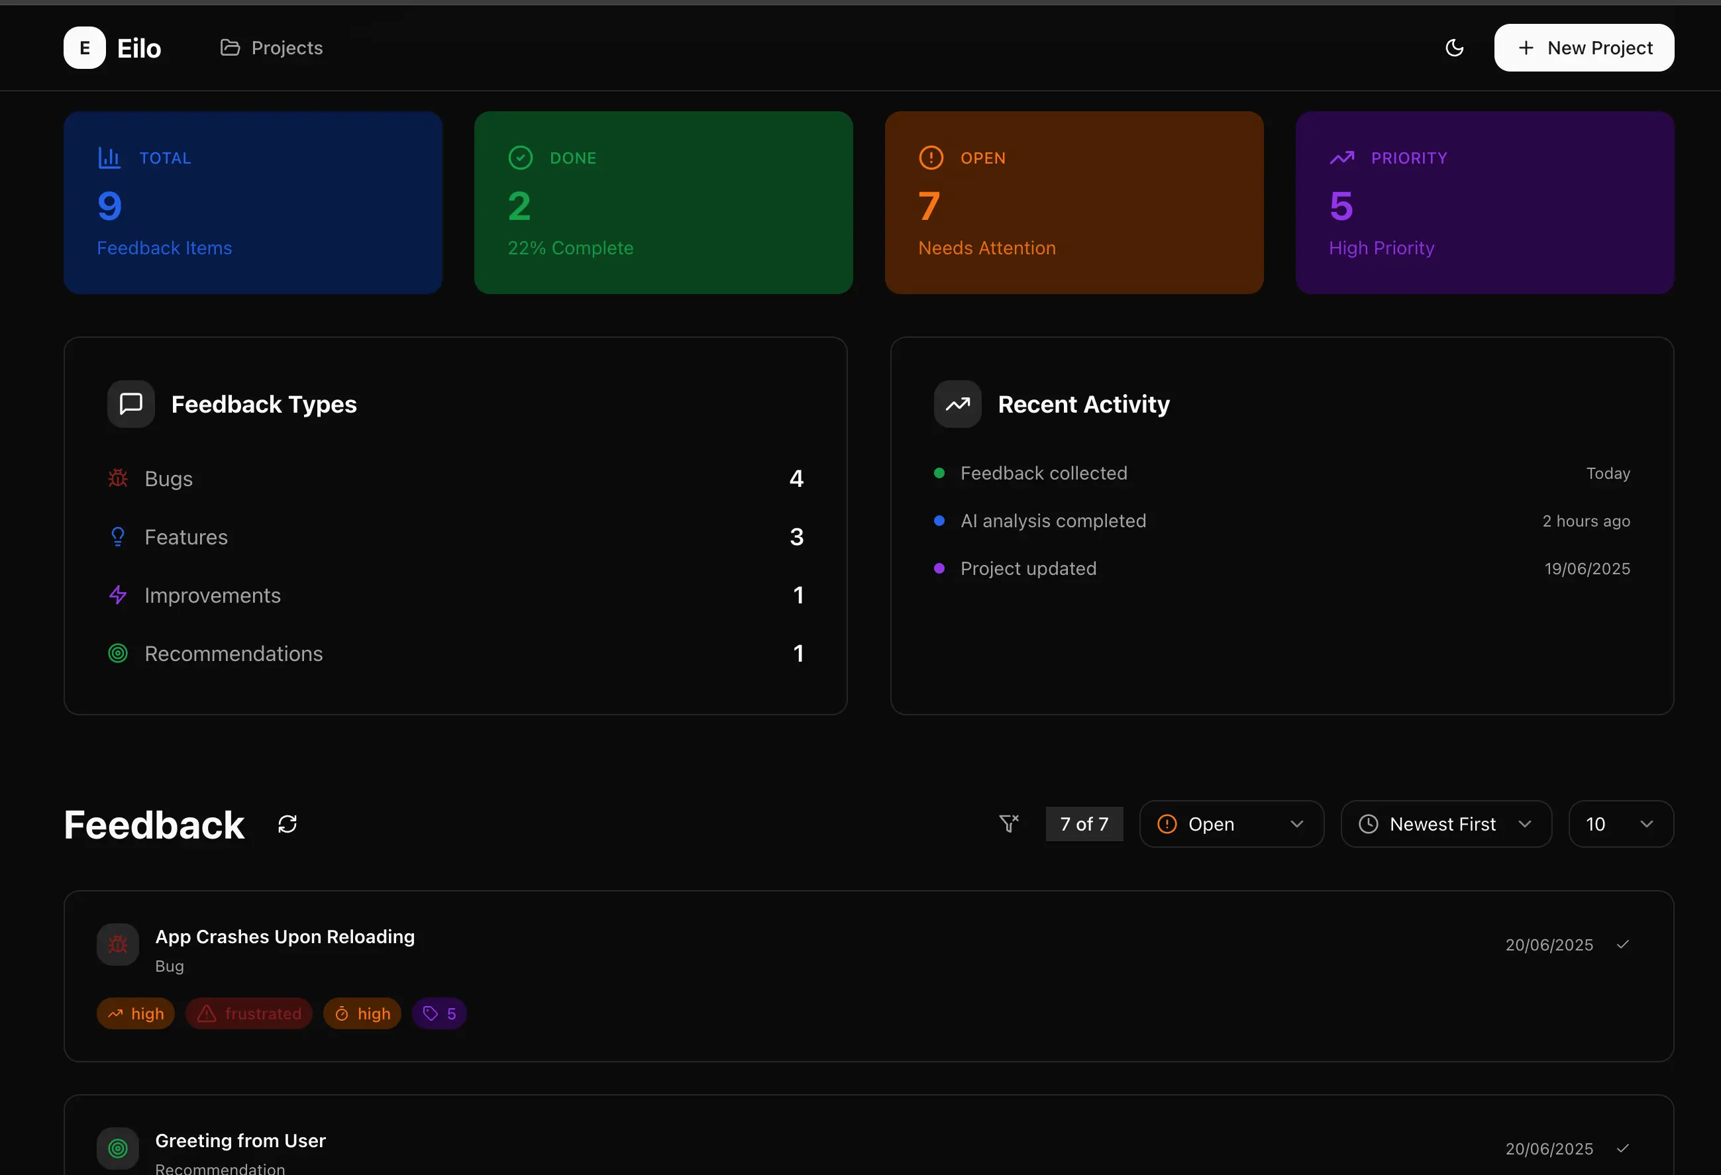Click the AI analysis completed entry
Screen dimensions: 1721x1175
[1053, 521]
